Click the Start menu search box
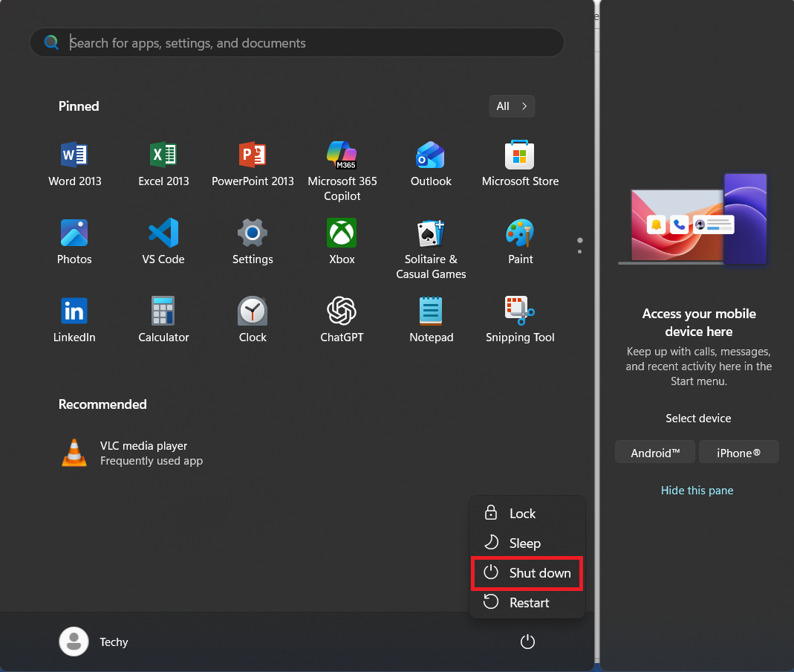This screenshot has width=794, height=672. click(x=297, y=43)
